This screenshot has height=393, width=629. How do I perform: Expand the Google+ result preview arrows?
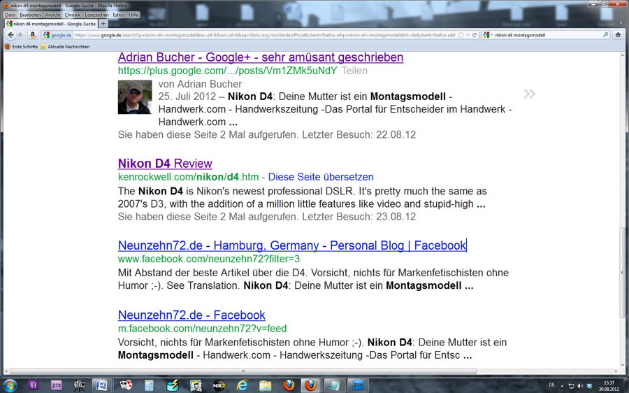point(529,94)
